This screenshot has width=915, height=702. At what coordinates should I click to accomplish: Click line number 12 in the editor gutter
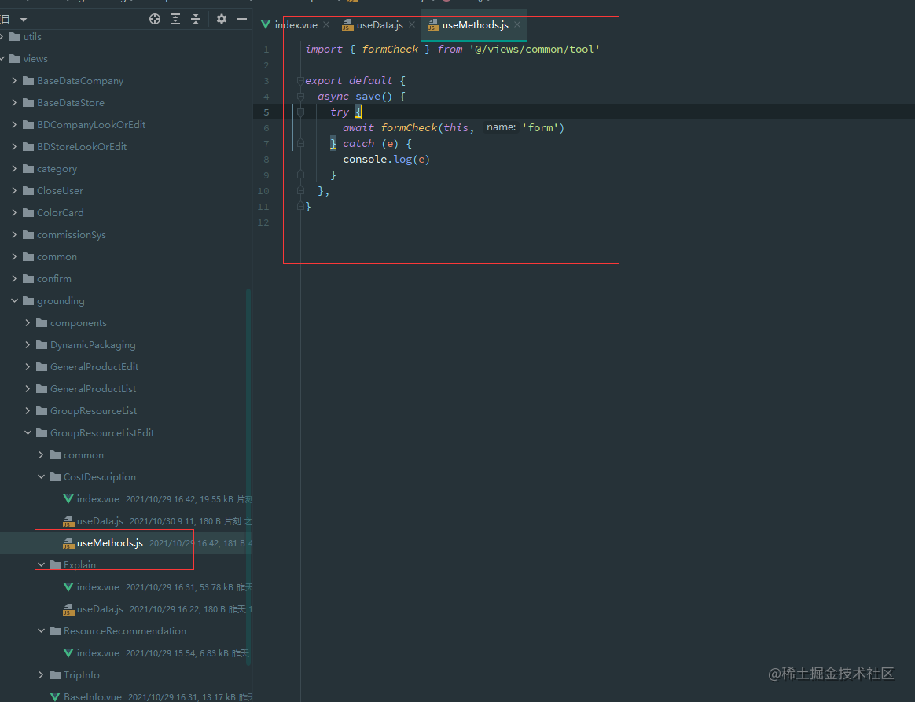pos(263,222)
